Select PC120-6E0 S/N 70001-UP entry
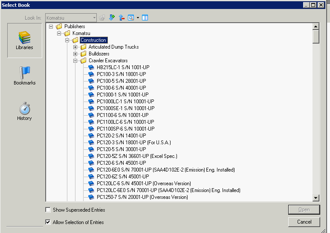This screenshot has height=233, width=330. click(166, 170)
